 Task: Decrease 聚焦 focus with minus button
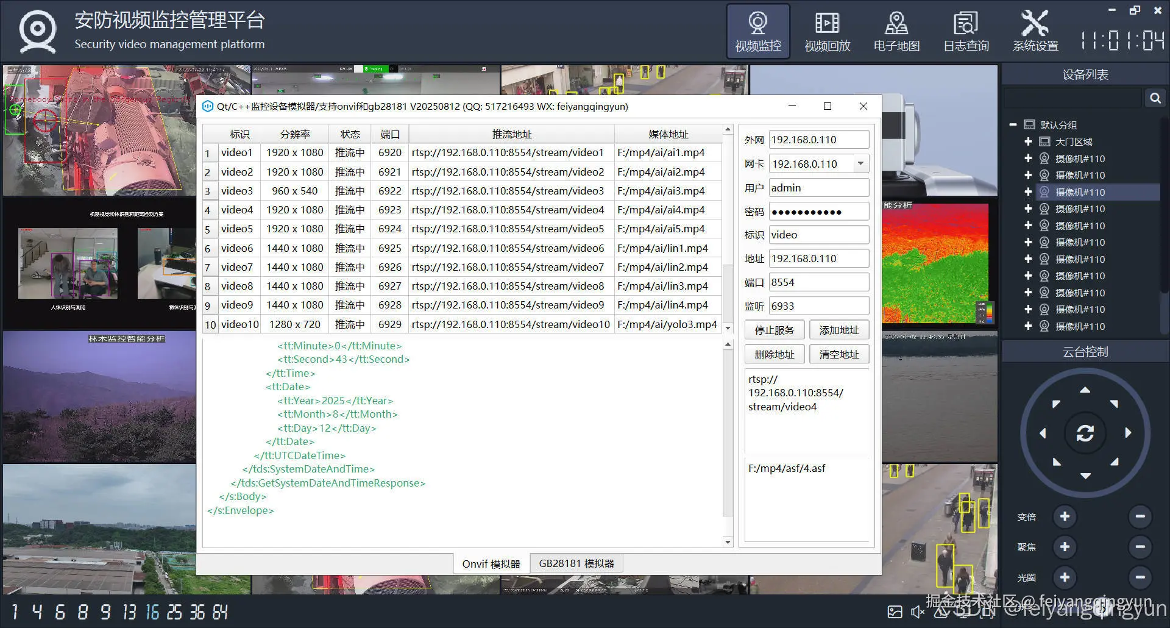point(1140,547)
